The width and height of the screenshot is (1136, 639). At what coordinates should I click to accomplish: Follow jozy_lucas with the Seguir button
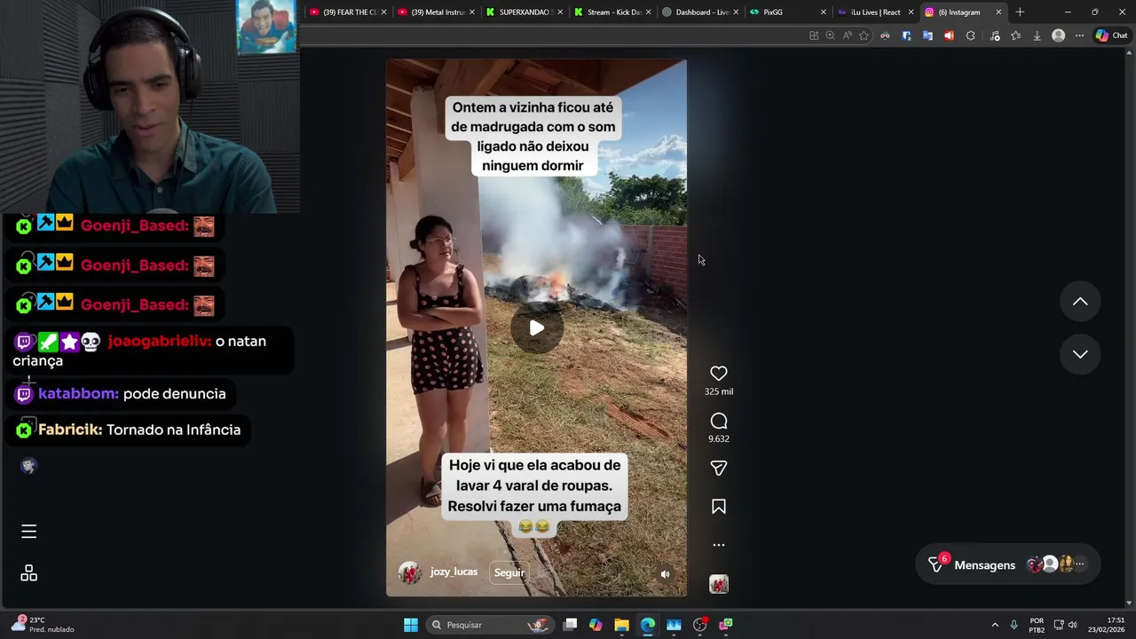click(x=509, y=572)
